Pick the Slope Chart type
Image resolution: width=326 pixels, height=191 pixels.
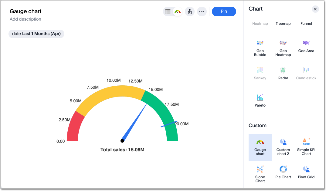260,173
